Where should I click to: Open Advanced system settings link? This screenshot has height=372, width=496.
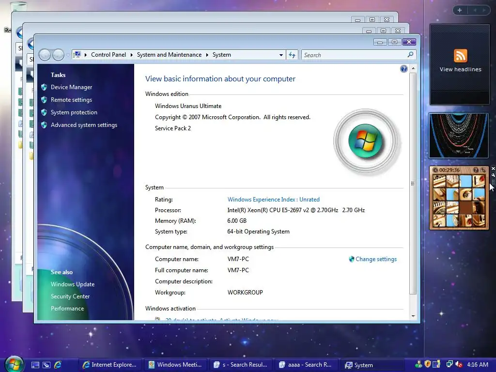[84, 125]
